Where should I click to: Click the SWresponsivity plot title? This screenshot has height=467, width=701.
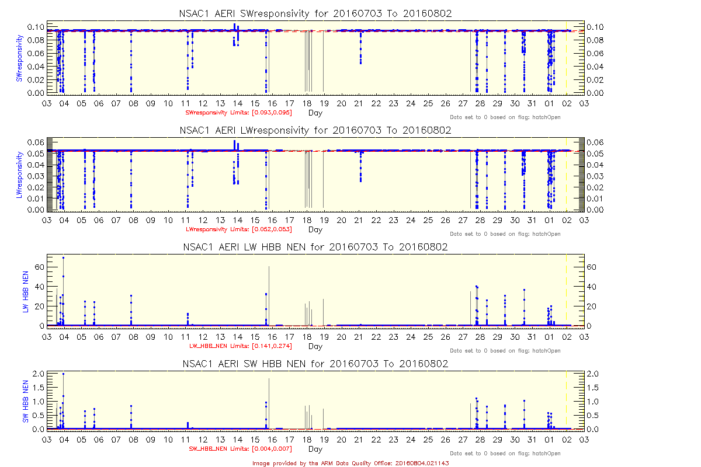[315, 14]
